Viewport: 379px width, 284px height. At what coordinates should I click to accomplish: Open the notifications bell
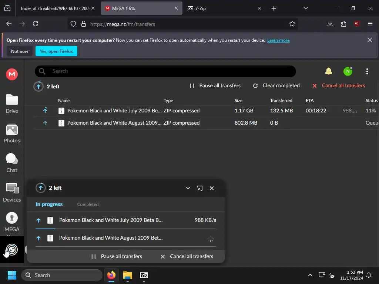pos(329,71)
